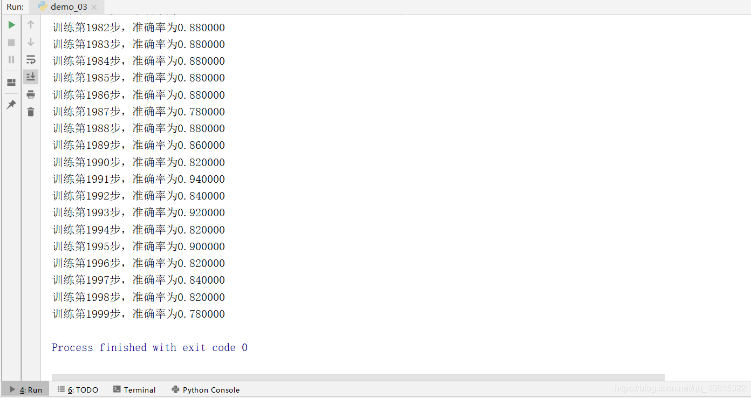Click the horizontal scrollbar under console output

358,378
